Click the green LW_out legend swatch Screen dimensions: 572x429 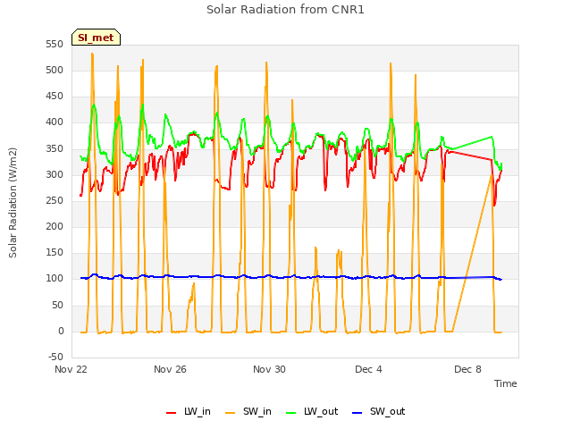tap(291, 413)
